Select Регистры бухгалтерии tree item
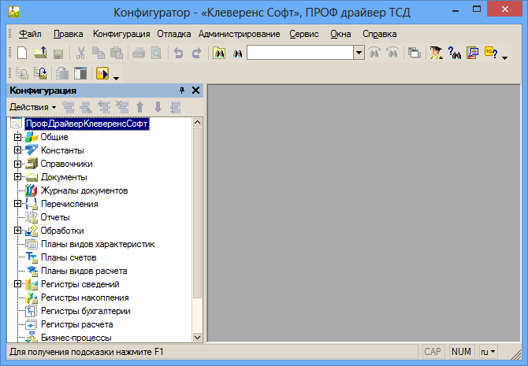 [86, 311]
